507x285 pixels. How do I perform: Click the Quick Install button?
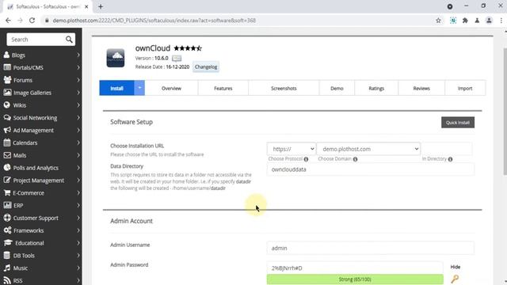(x=458, y=123)
